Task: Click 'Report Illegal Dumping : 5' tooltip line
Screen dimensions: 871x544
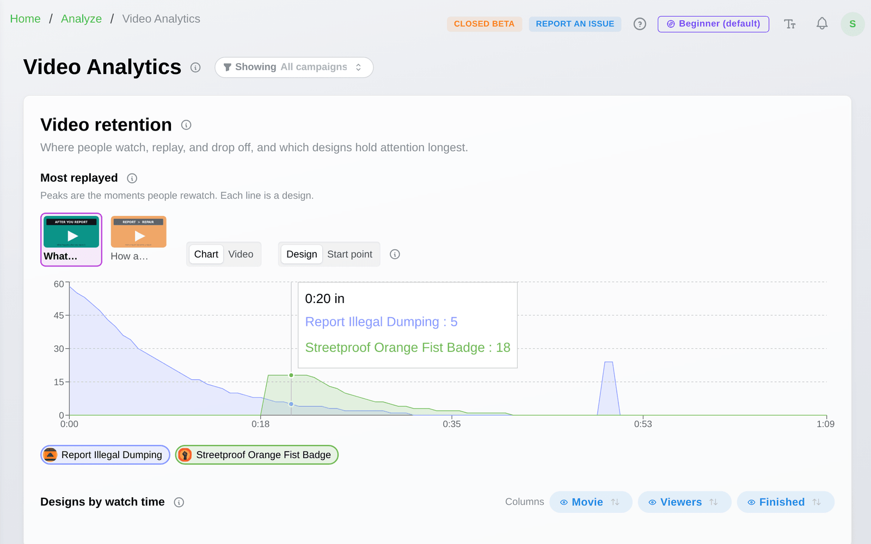Action: (381, 322)
